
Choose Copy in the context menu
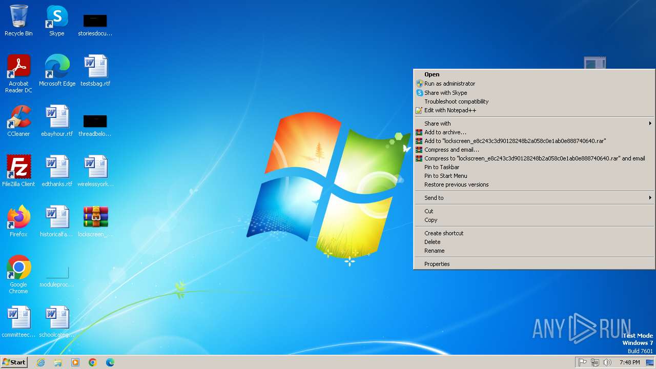tap(534, 220)
